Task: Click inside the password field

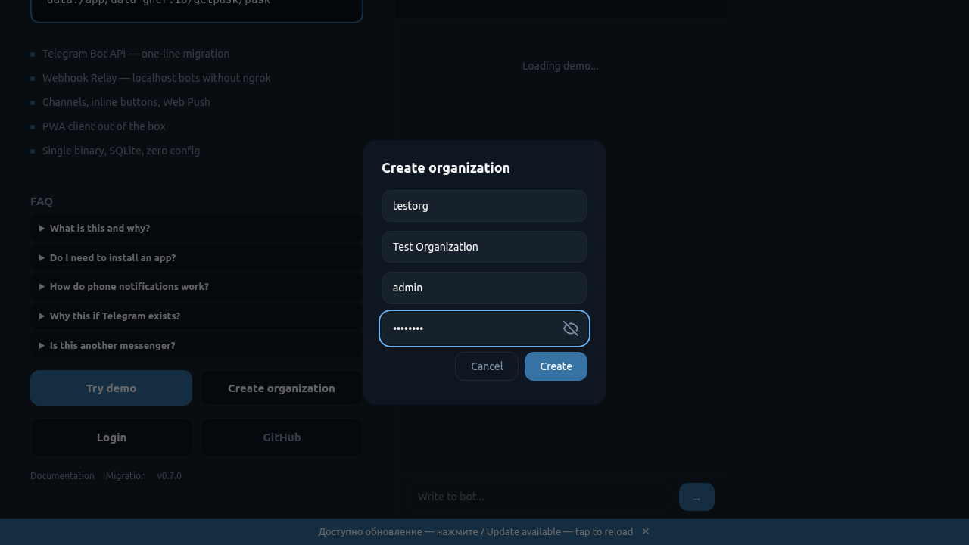Action: (469, 329)
